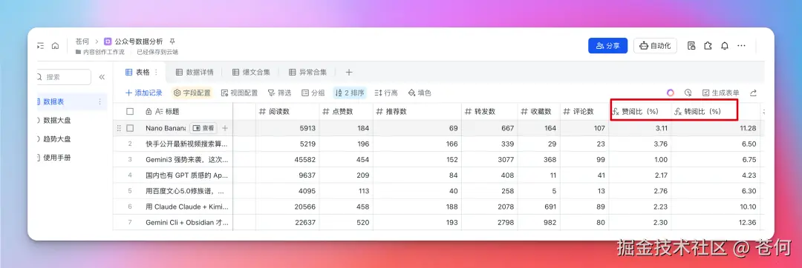Collapse the sidebar with the double chevron
This screenshot has height=268, width=802.
pyautogui.click(x=102, y=77)
